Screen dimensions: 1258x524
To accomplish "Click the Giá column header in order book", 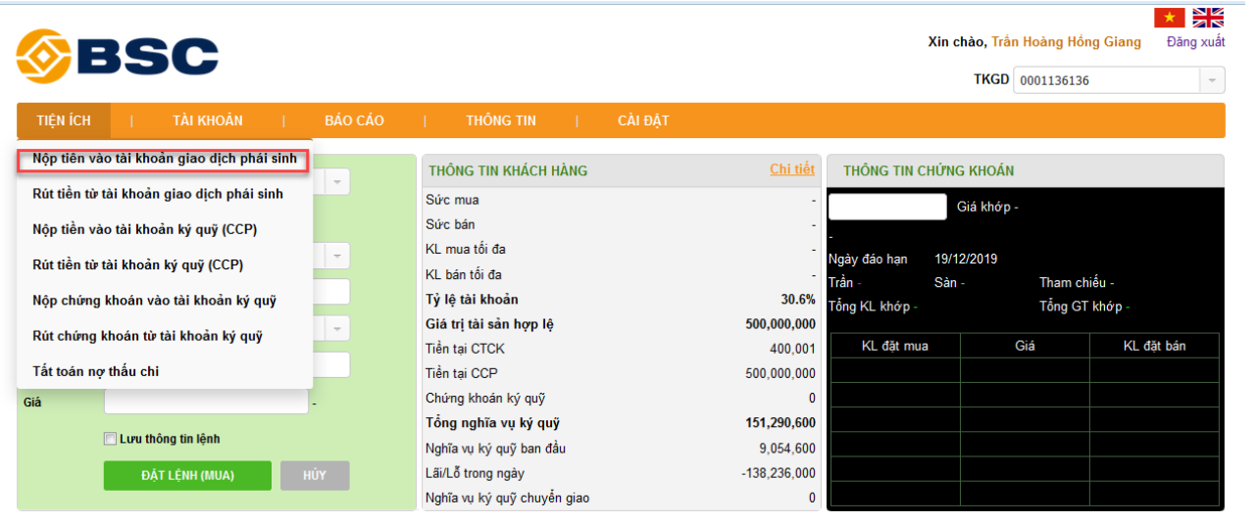I will 1025,346.
